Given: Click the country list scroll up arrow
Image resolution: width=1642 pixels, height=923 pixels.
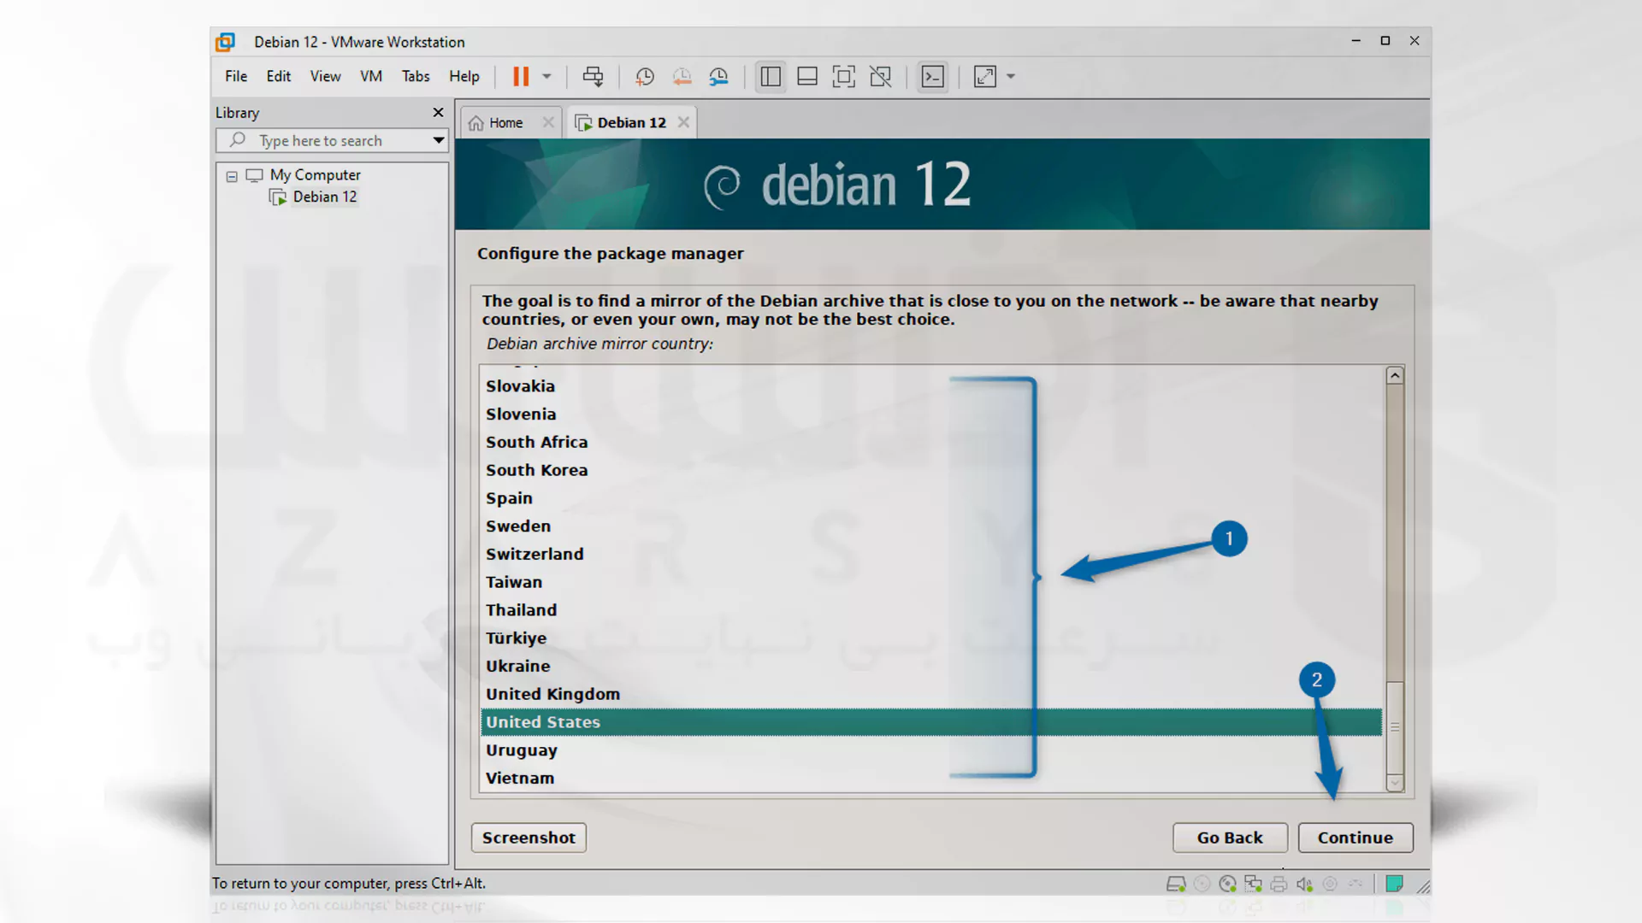Looking at the screenshot, I should tap(1395, 375).
